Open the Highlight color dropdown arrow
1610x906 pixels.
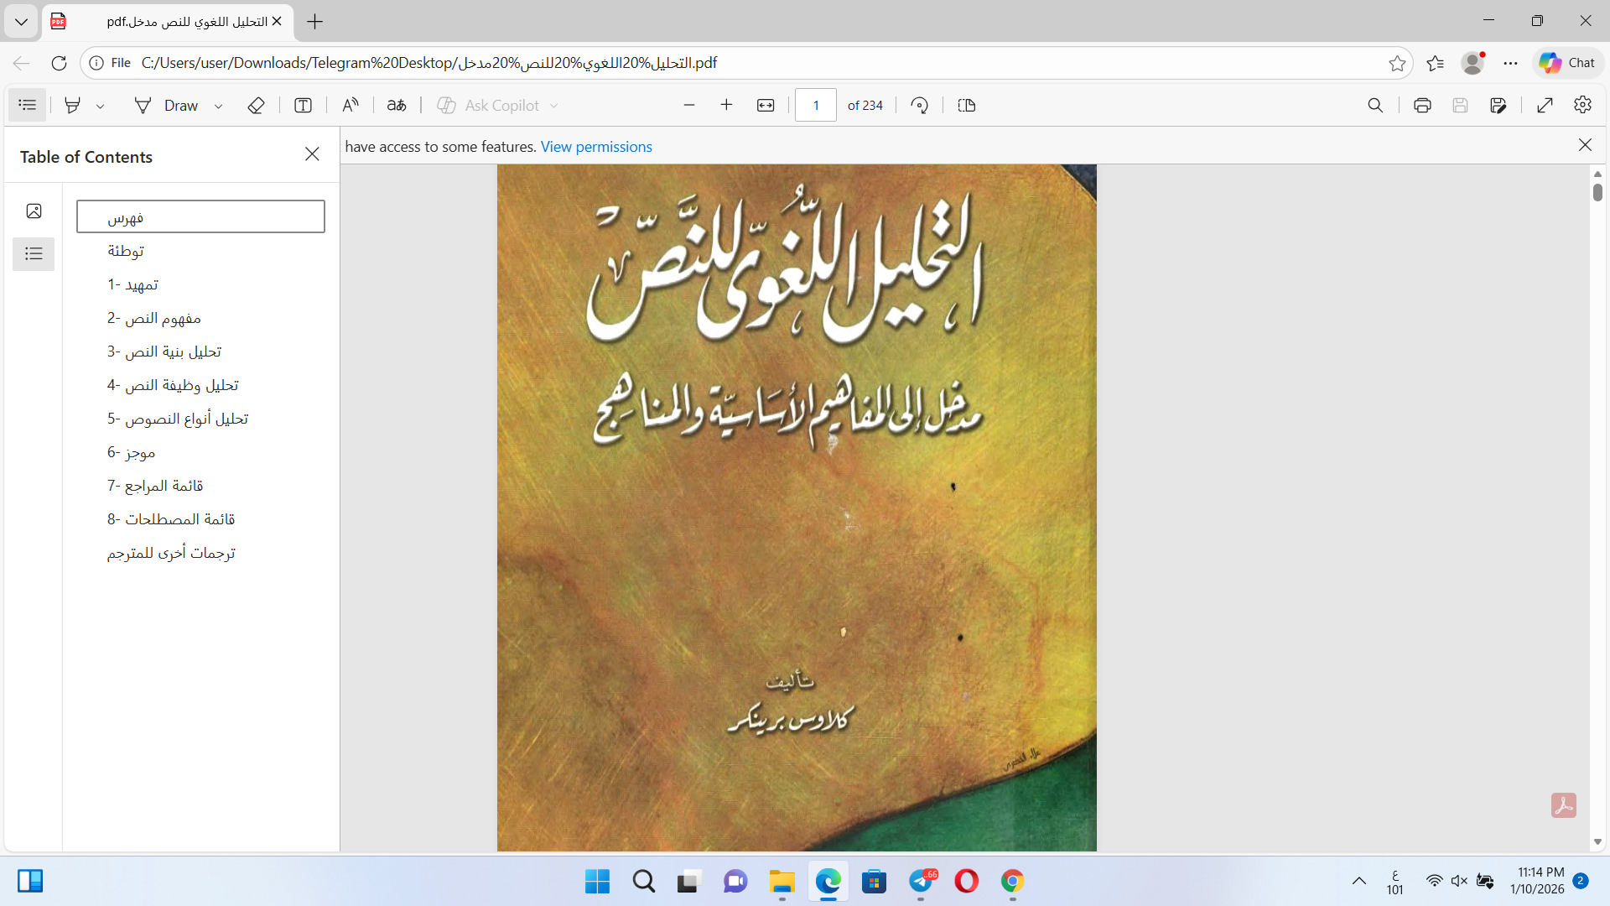[x=100, y=107]
